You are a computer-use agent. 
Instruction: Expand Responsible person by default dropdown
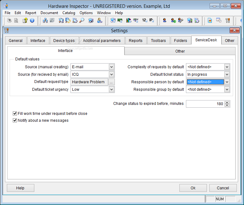click(227, 82)
